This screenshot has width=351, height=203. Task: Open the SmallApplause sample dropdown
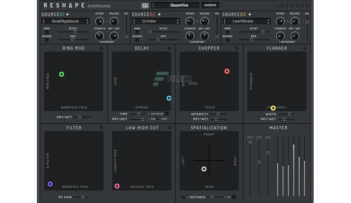click(65, 21)
